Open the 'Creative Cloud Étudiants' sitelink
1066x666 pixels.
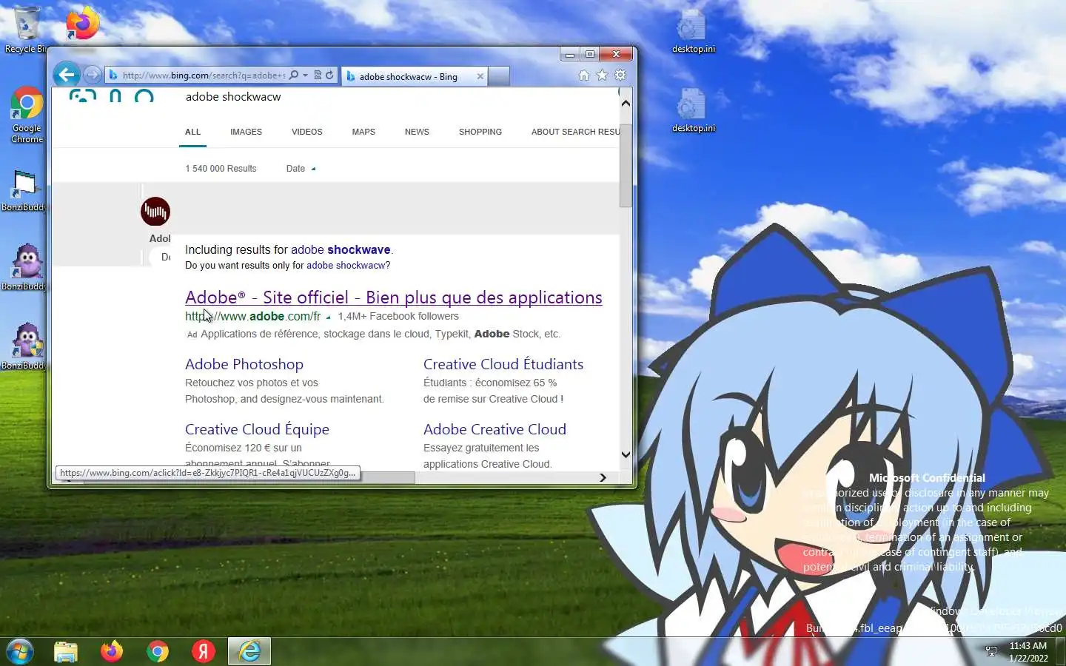(x=503, y=364)
